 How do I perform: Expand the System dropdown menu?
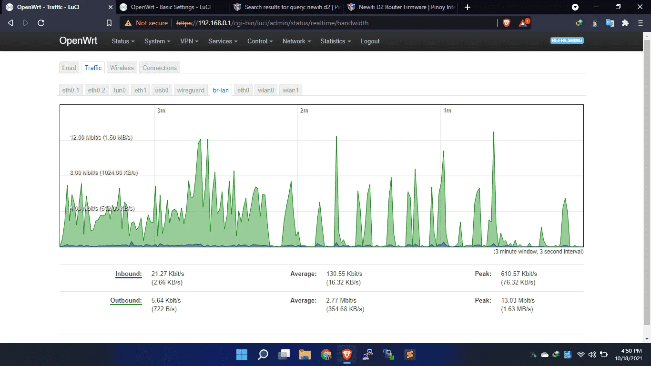click(x=157, y=41)
